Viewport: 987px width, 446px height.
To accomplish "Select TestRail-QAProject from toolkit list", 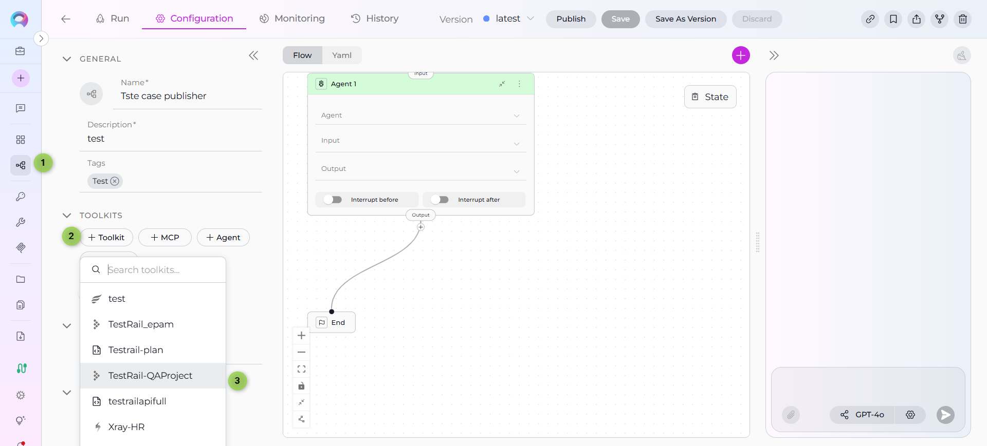I will pos(150,376).
